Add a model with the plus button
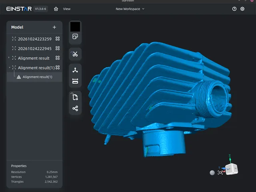Viewport: 256px width, 192px height. tap(54, 27)
